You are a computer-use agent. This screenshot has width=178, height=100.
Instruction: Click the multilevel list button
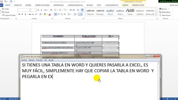click(x=65, y=10)
